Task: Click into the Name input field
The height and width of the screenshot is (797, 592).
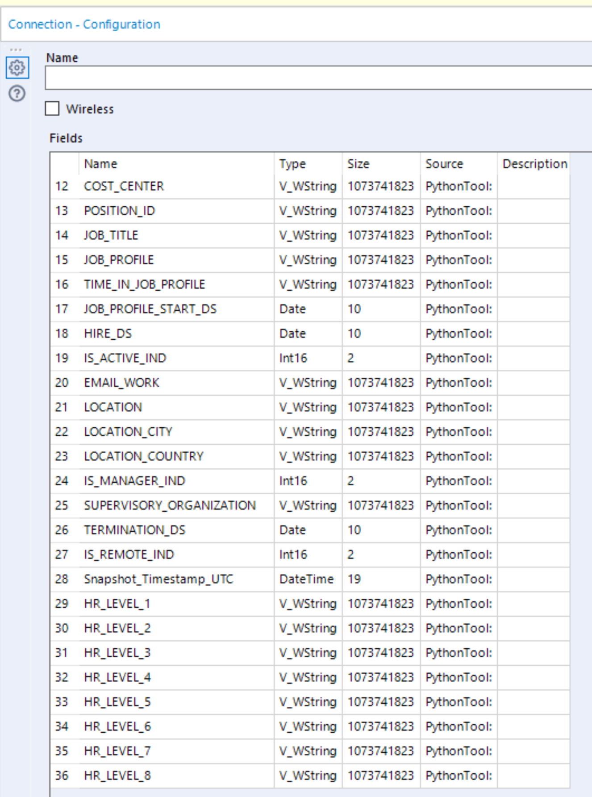Action: [x=318, y=78]
